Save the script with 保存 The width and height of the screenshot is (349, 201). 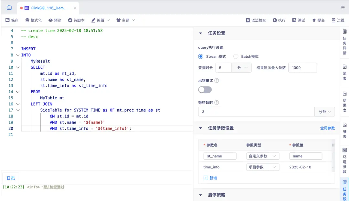pos(12,20)
